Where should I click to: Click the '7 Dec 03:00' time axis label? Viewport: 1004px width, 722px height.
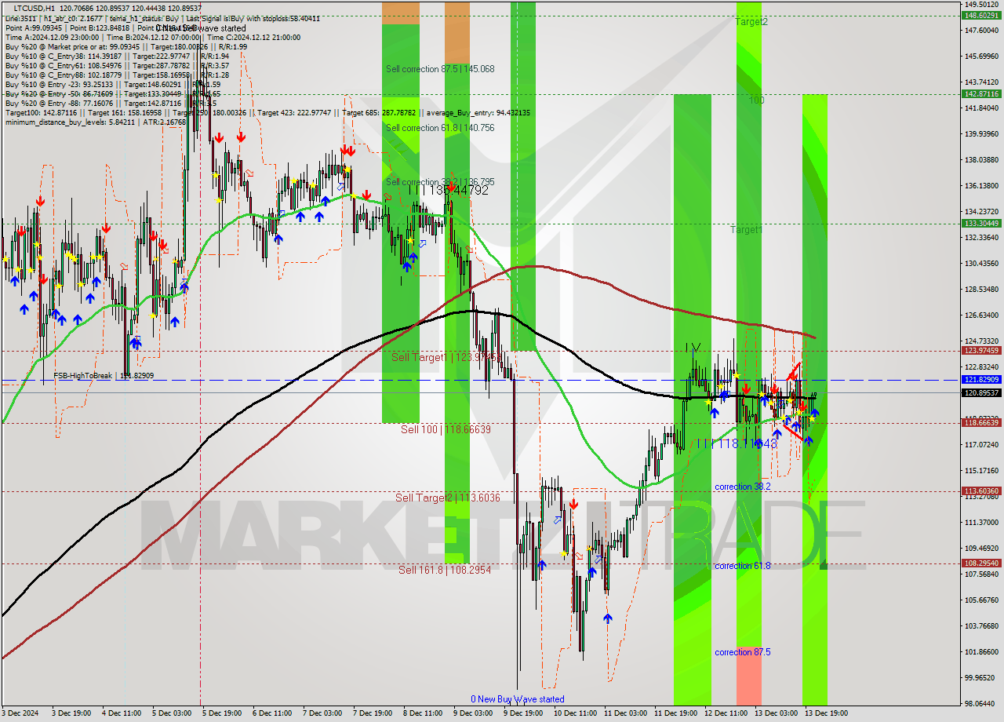322,713
